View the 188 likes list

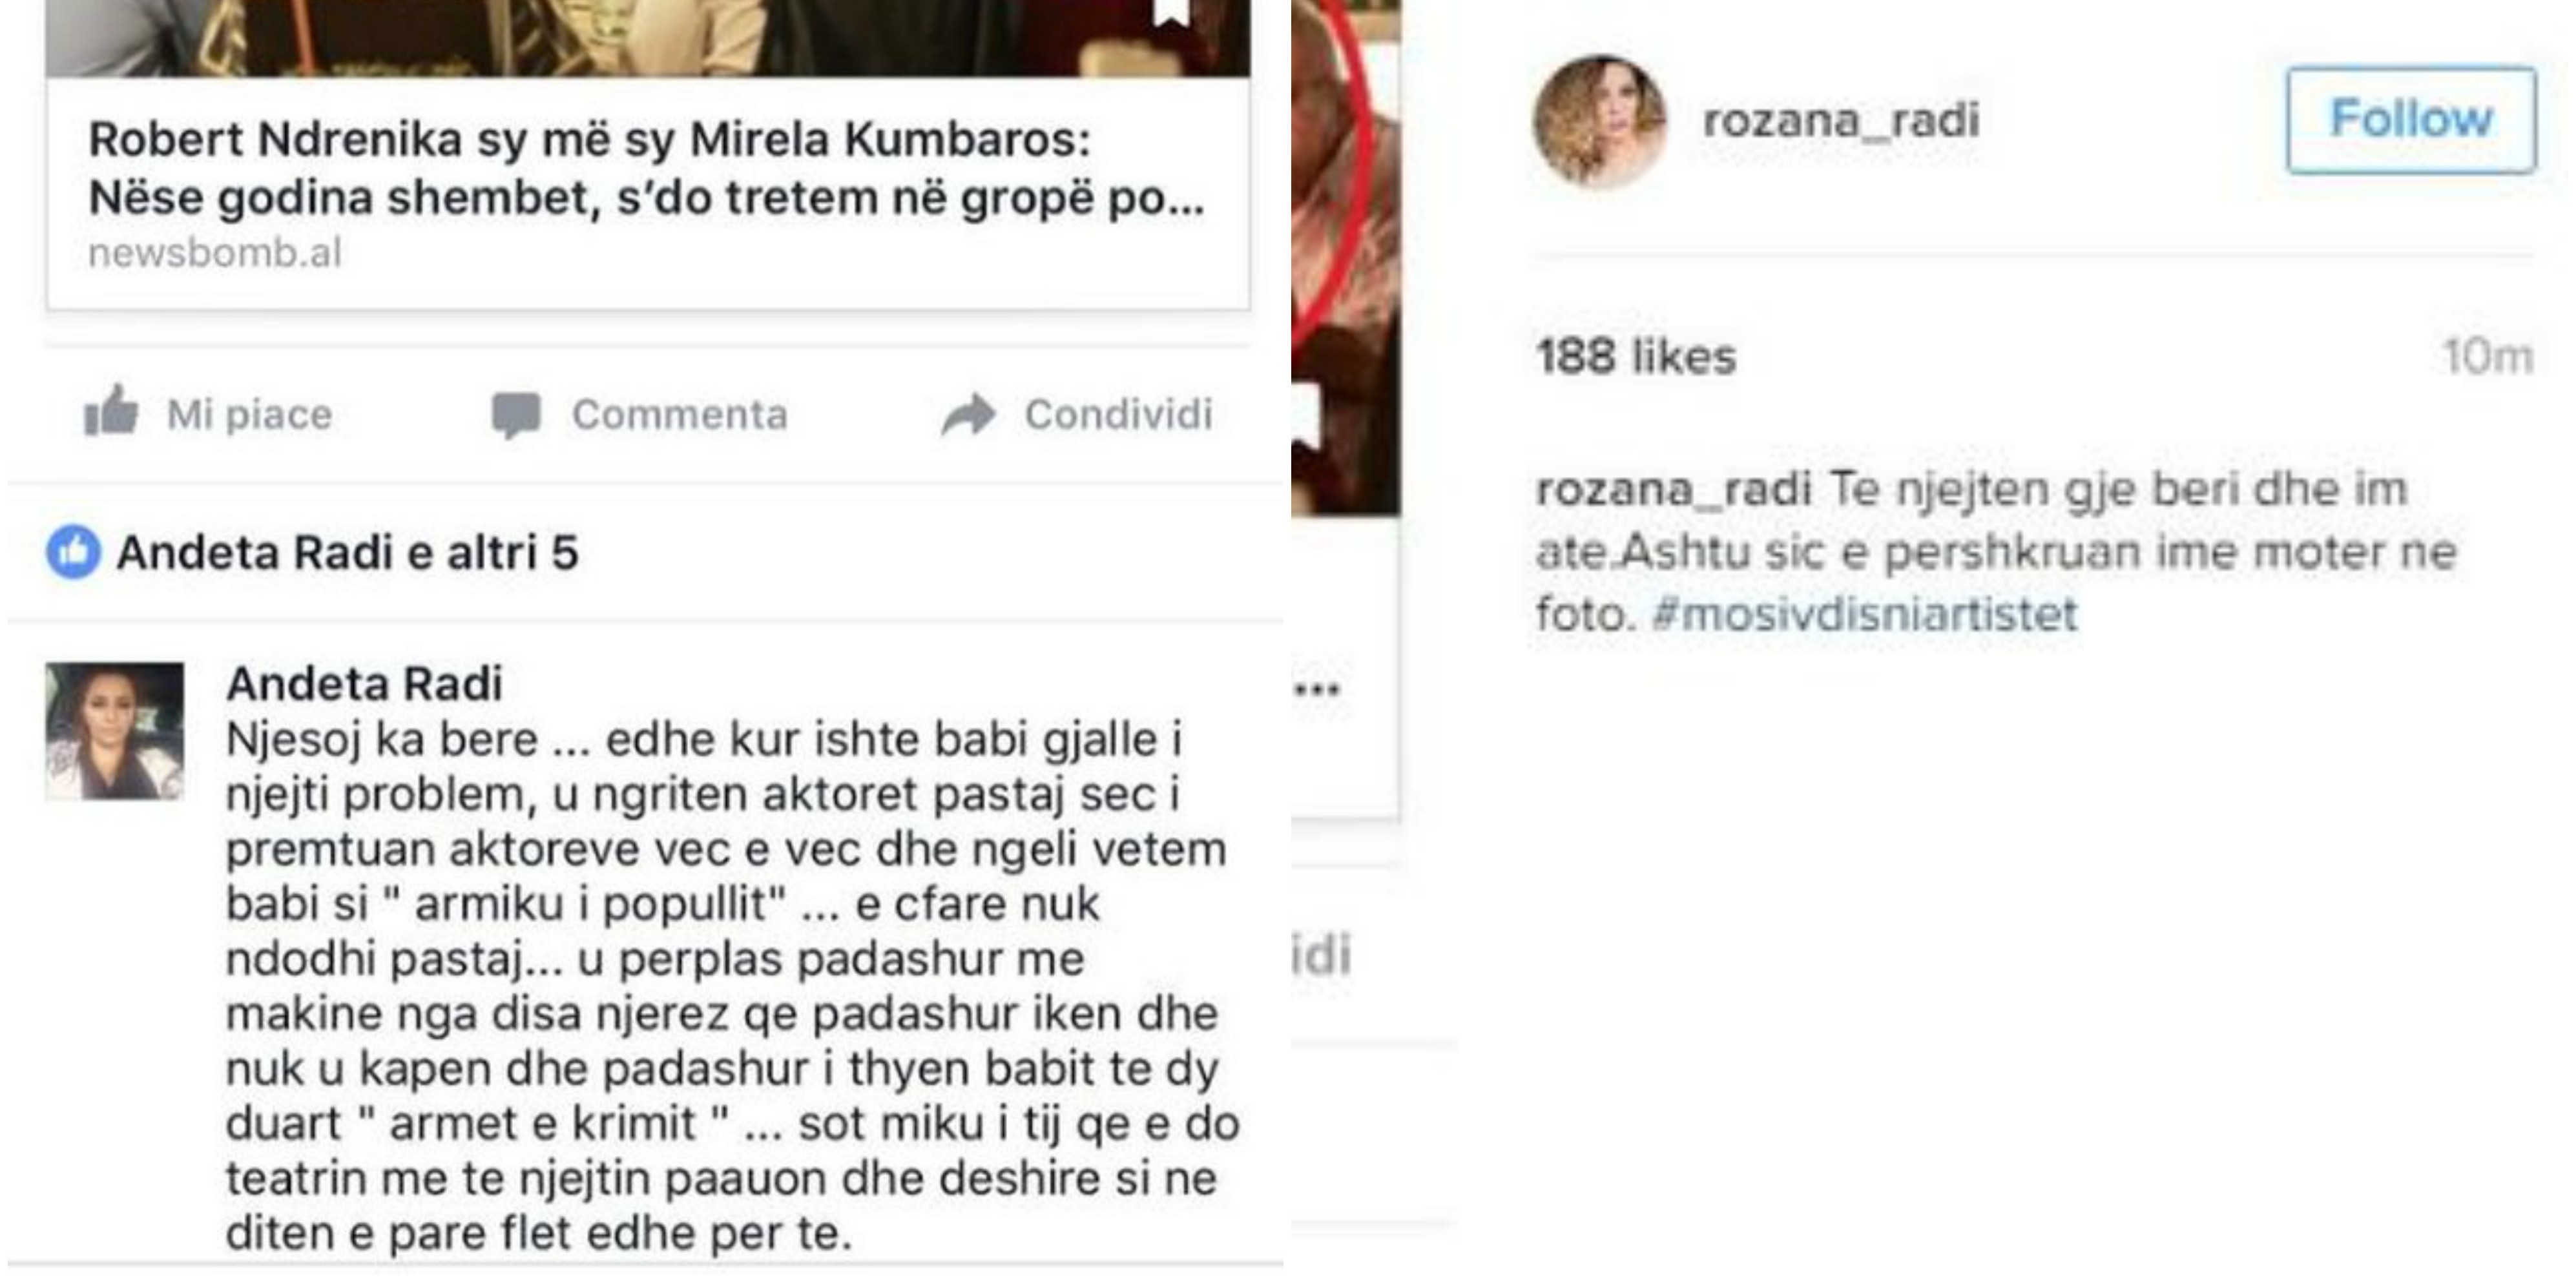[x=1636, y=357]
